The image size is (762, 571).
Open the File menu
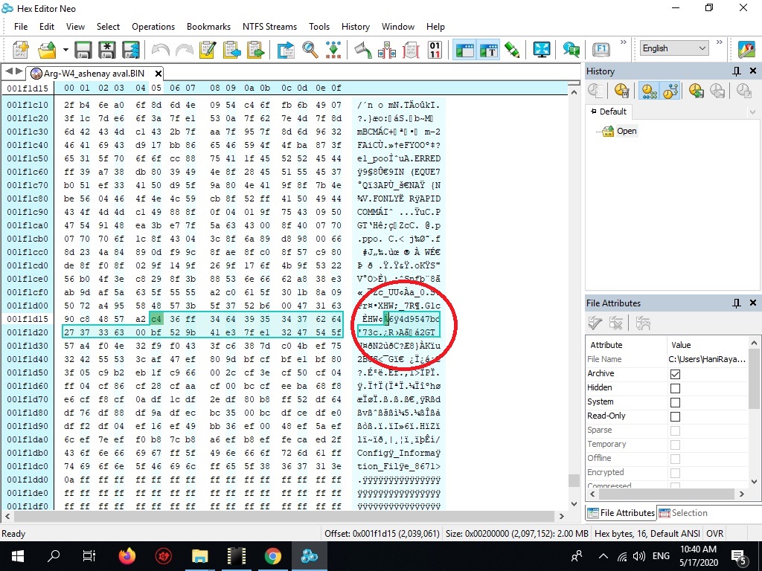(x=21, y=27)
